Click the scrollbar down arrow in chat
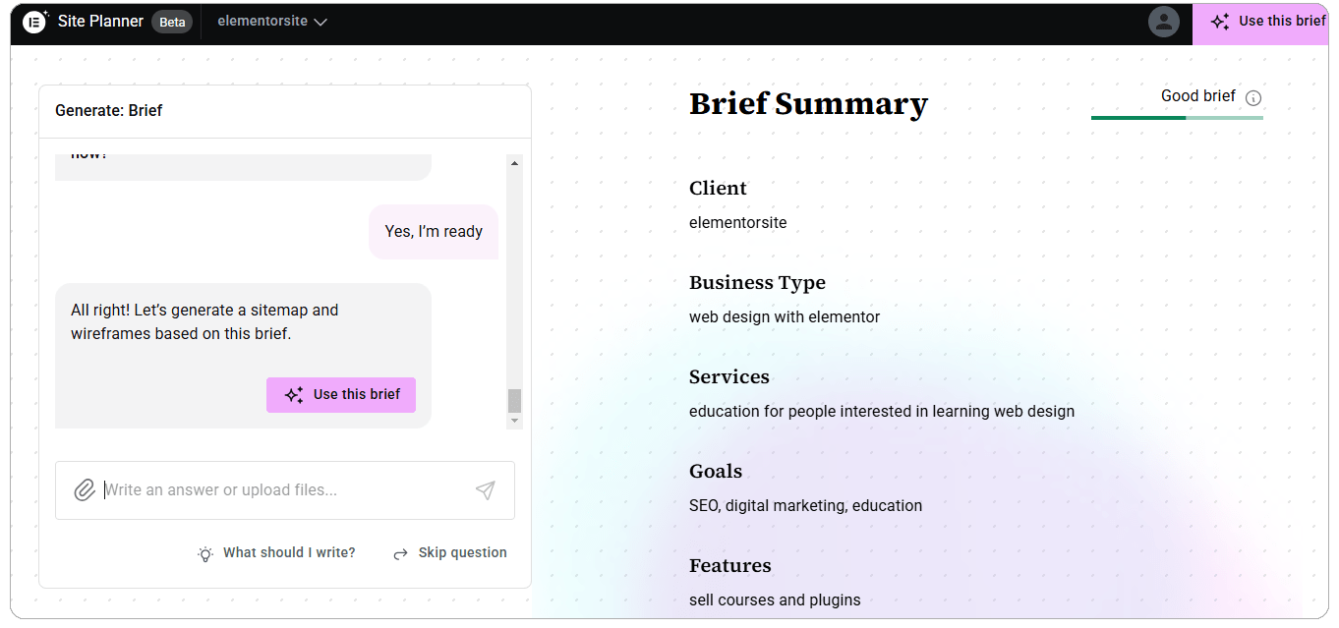This screenshot has height=628, width=1339. 514,420
